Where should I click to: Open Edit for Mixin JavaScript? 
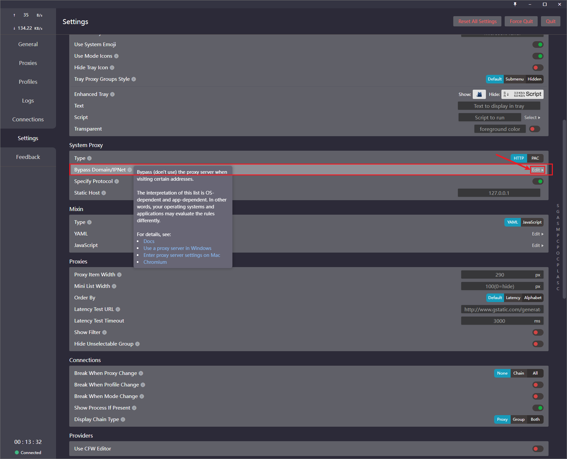pos(538,245)
